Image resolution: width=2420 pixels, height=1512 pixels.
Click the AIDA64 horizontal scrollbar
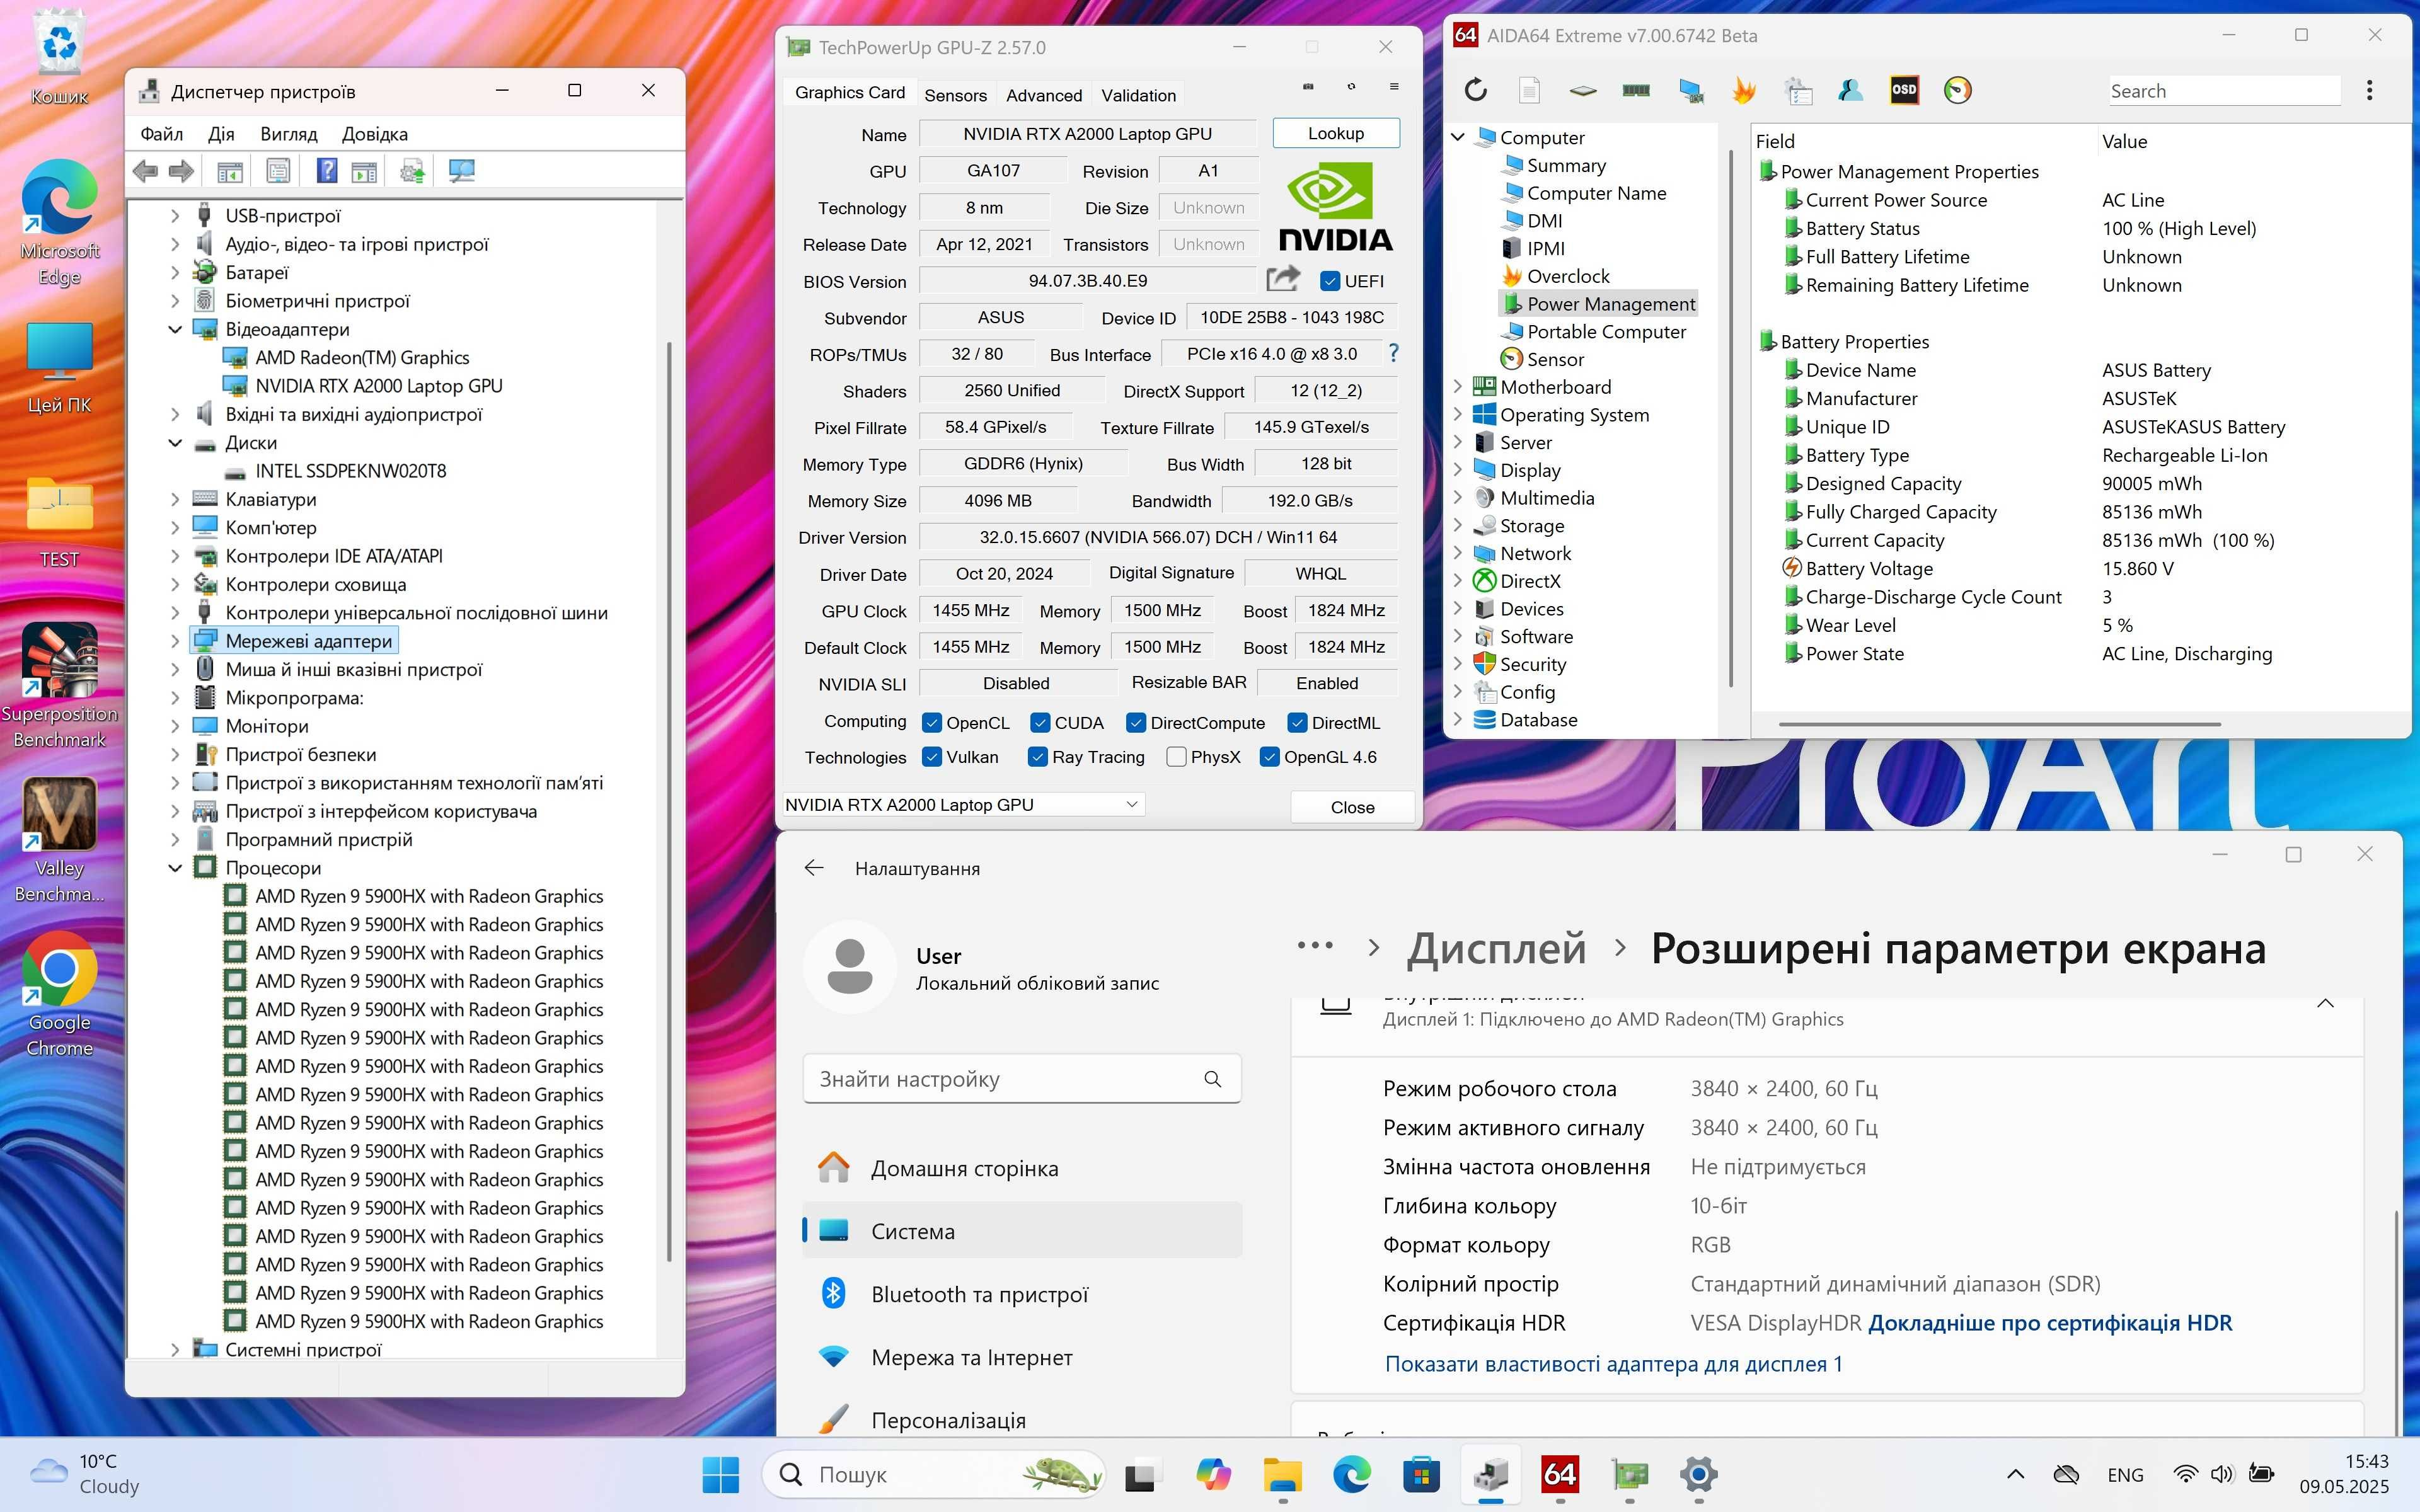(2000, 724)
